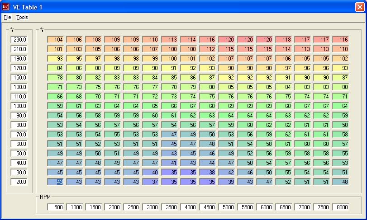Click VE cell at 20.0 load, 8000 RPM
The width and height of the screenshot is (367, 220).
(x=341, y=182)
